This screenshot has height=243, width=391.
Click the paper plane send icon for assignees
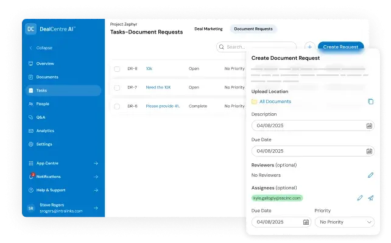(x=371, y=198)
